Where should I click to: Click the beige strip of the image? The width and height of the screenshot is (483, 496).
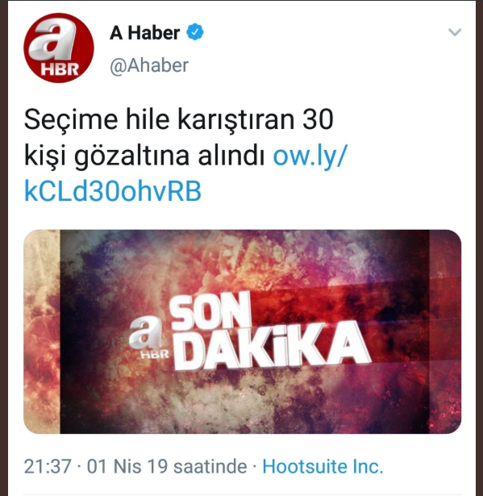[x=42, y=331]
